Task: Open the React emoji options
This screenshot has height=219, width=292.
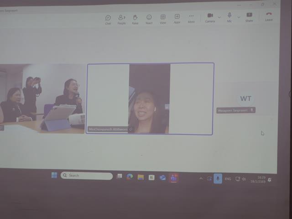Action: (x=149, y=19)
